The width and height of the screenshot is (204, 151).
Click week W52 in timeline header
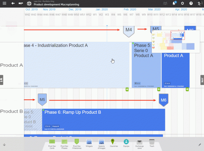point(89,15)
